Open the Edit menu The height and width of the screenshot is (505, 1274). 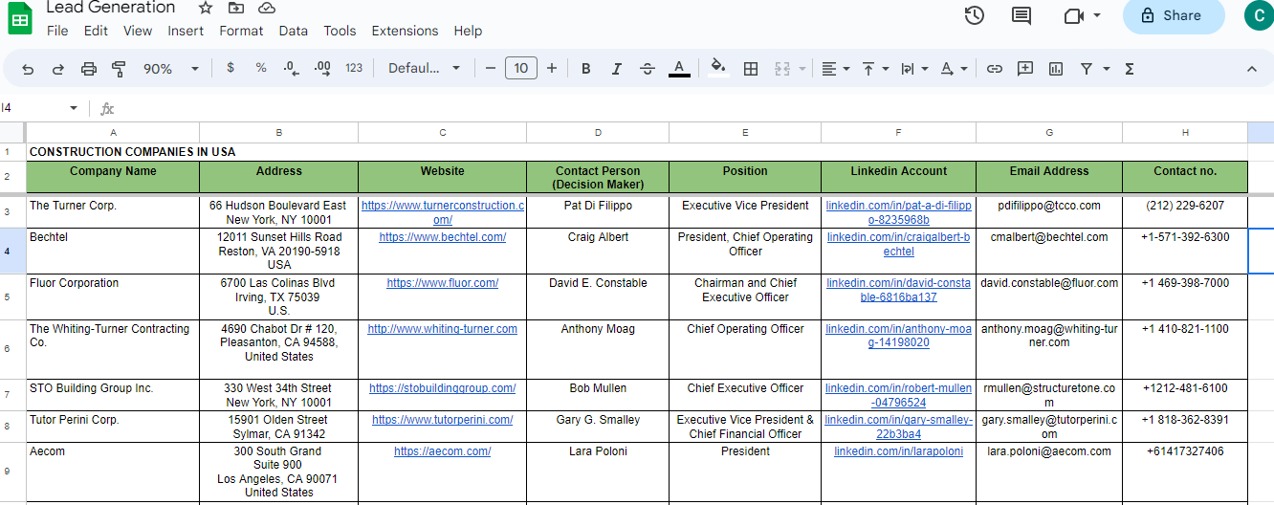pyautogui.click(x=96, y=31)
